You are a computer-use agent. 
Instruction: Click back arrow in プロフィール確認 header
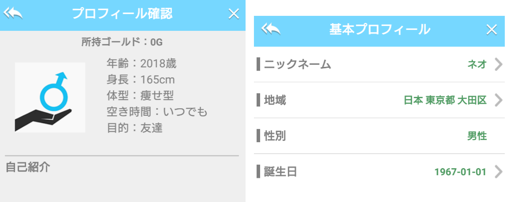(13, 14)
